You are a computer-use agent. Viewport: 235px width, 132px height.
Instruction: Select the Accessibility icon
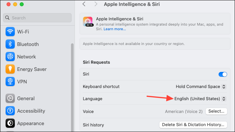[10, 111]
